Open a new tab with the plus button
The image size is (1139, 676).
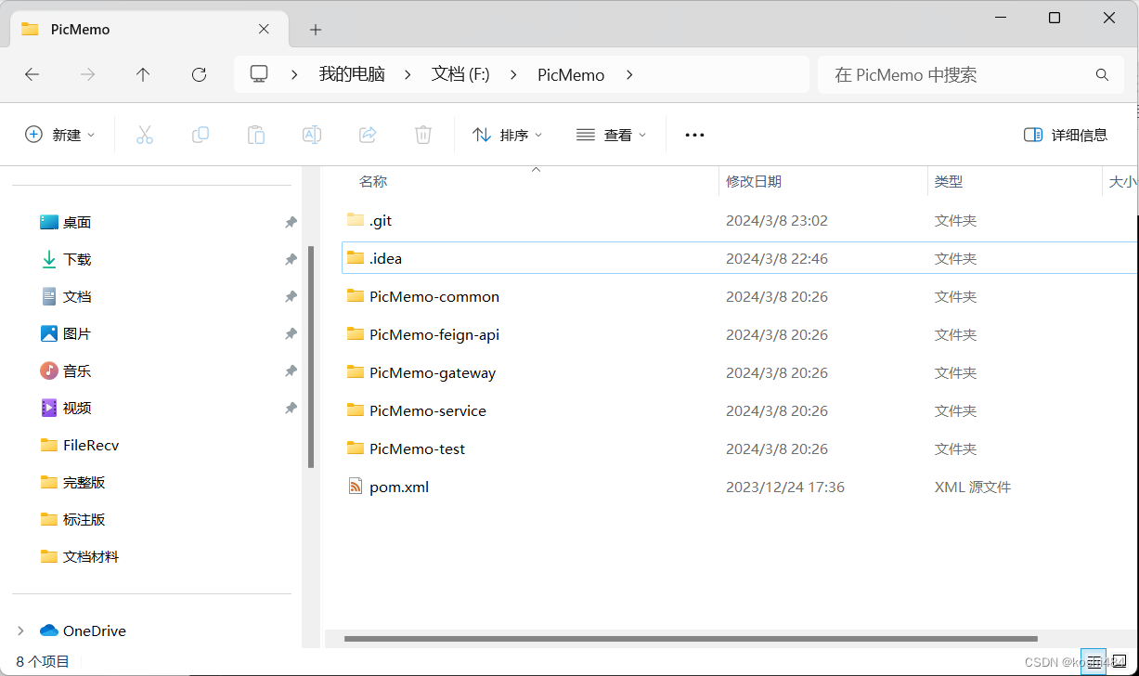click(315, 30)
